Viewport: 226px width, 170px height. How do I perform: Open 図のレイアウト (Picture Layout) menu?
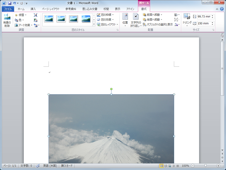107,24
